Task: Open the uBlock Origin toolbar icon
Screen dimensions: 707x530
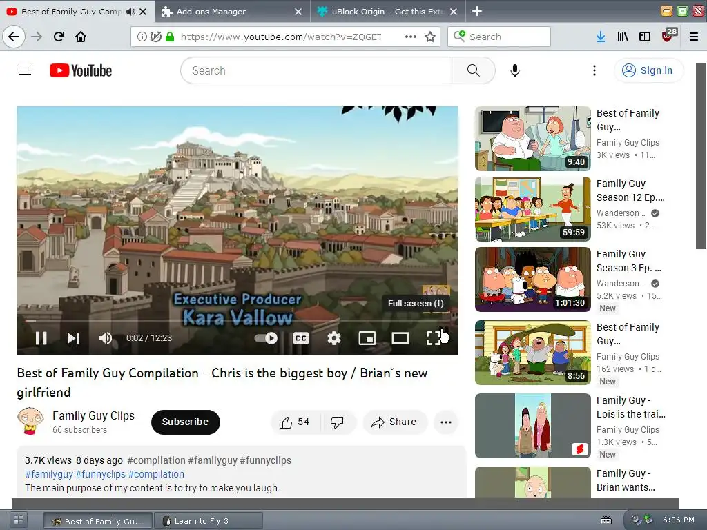Action: pos(668,36)
